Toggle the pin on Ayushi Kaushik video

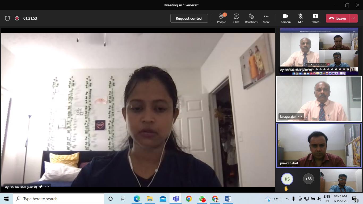[41, 187]
